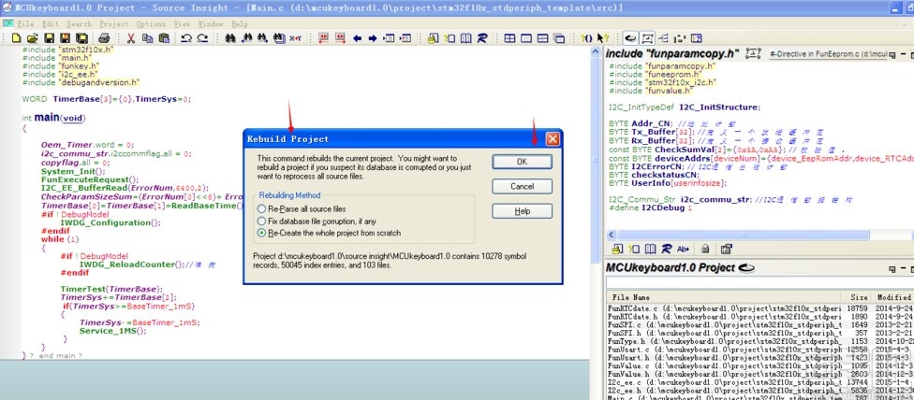Select FunSPI.h in the project file list
The height and width of the screenshot is (400, 914).
point(725,333)
